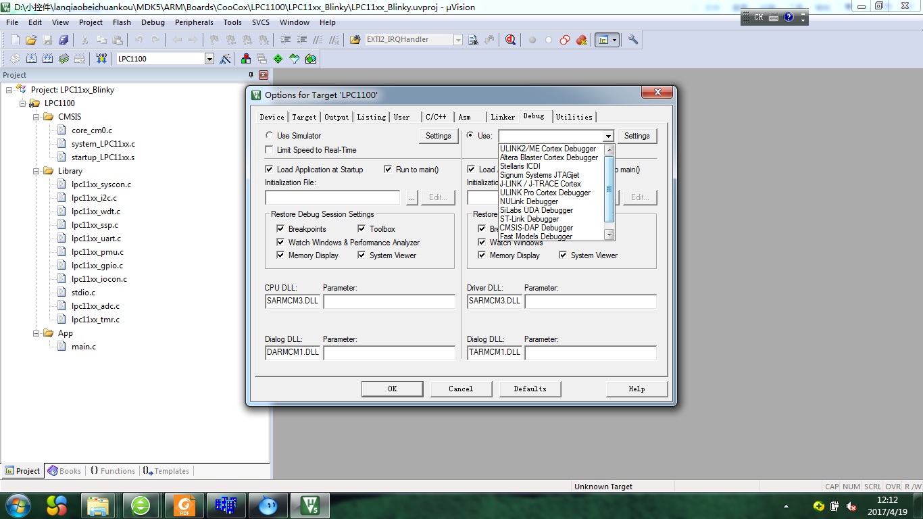Click the Help button in the Options dialog

[x=637, y=389]
